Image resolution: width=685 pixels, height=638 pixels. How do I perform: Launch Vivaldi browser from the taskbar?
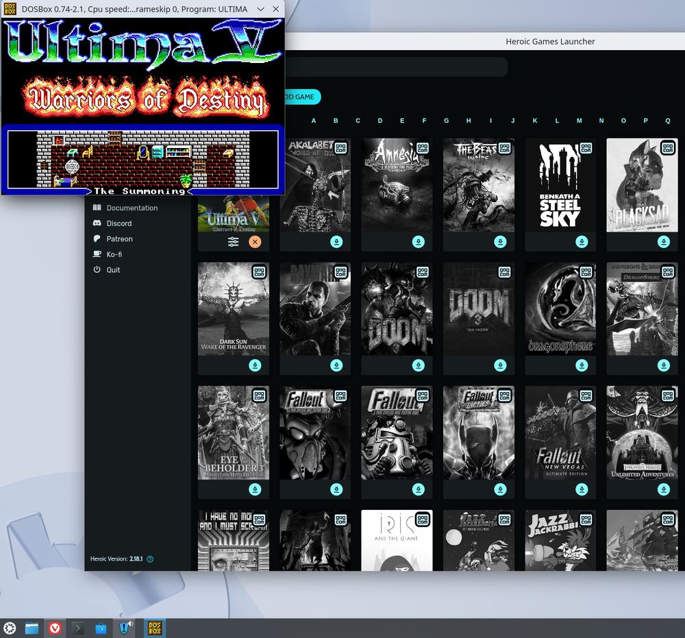click(x=54, y=628)
